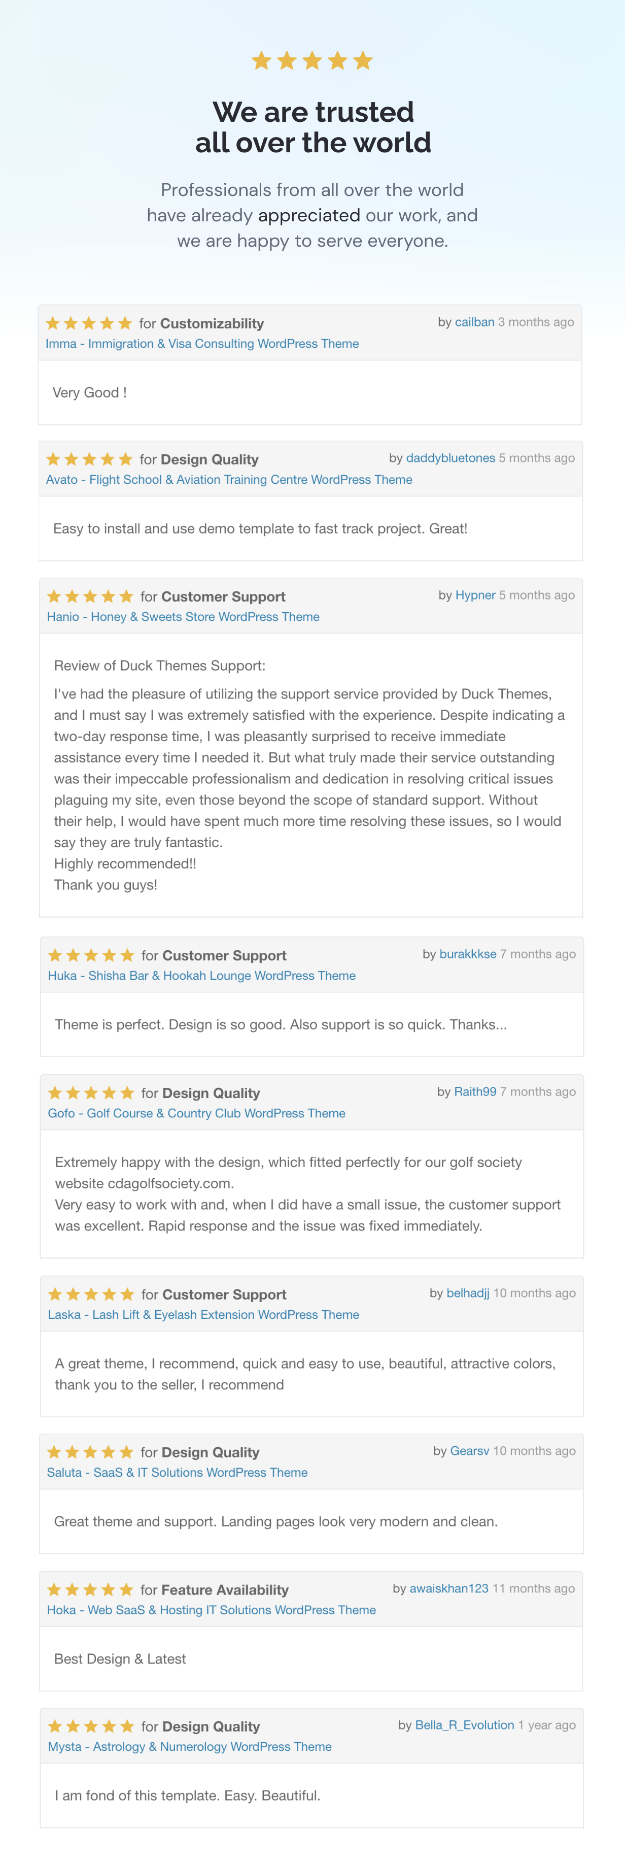Open the Gofo Golf Course theme link

pyautogui.click(x=196, y=1112)
